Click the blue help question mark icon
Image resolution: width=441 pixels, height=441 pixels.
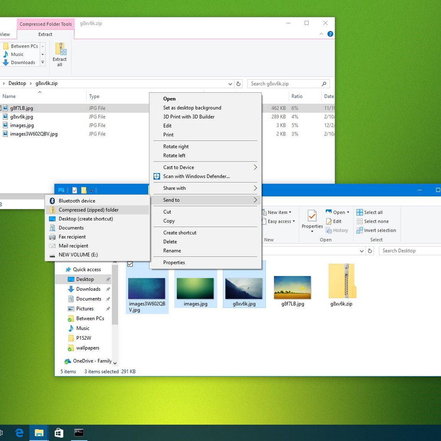click(x=330, y=34)
